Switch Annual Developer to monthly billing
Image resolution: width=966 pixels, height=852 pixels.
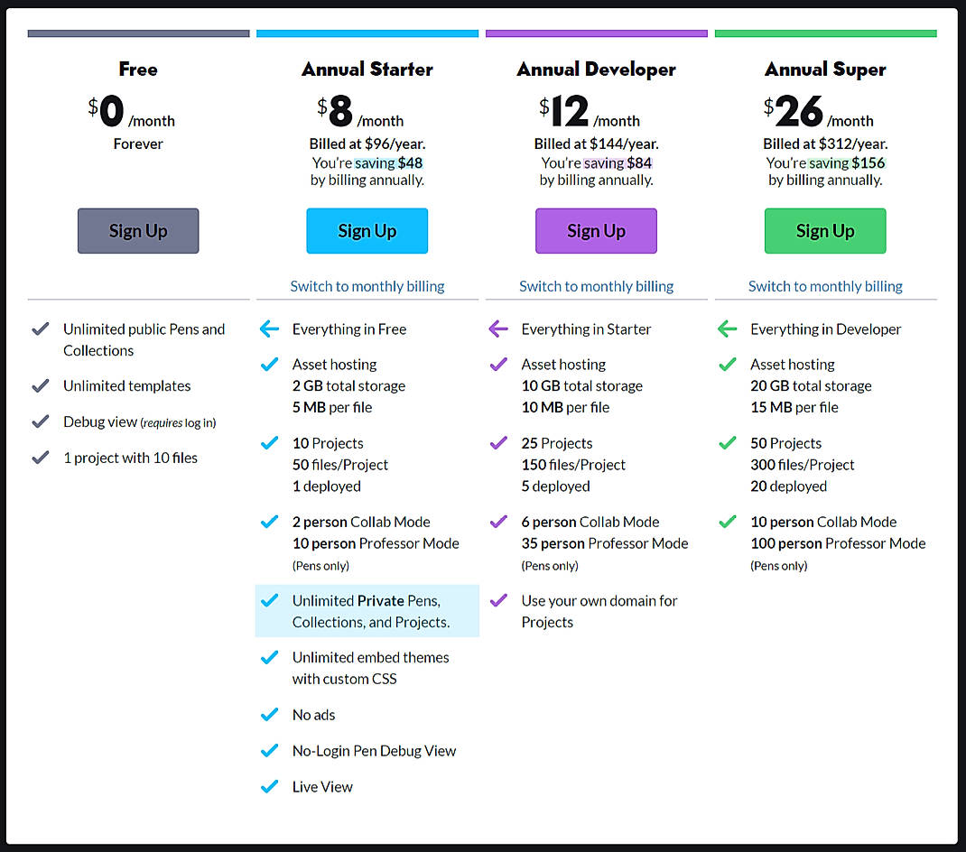tap(596, 285)
